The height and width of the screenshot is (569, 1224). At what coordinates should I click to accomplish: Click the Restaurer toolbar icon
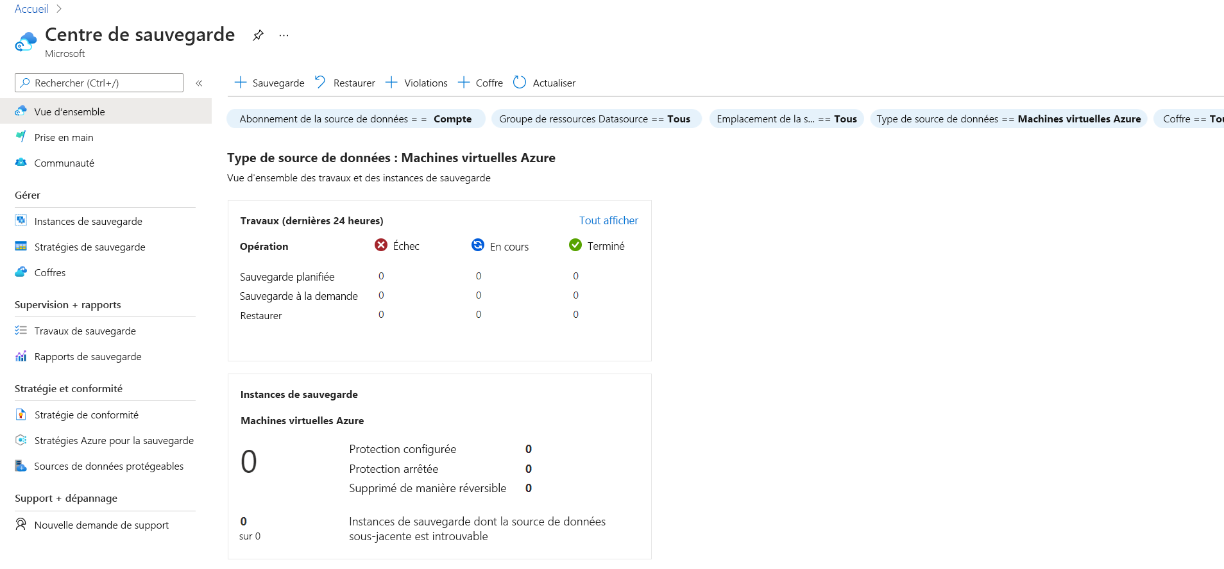(320, 82)
